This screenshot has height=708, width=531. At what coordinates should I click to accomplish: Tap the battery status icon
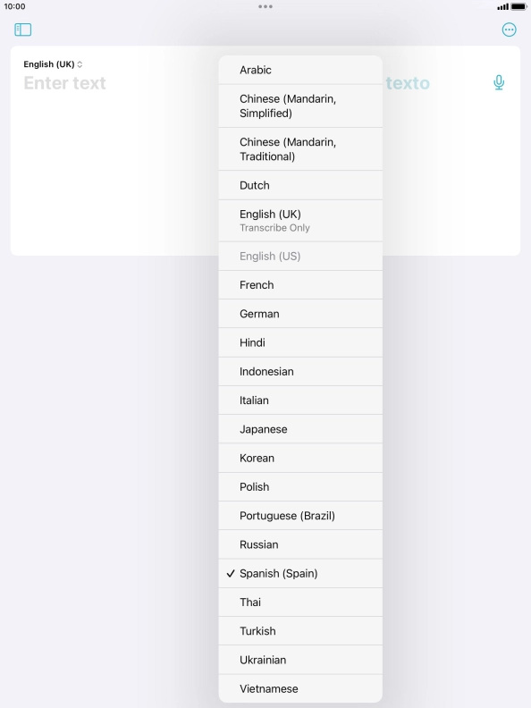point(518,7)
